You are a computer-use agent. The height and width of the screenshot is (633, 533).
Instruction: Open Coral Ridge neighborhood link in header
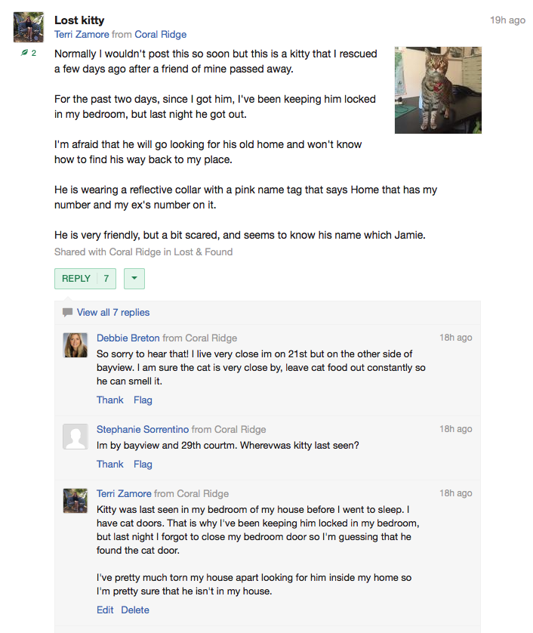(x=161, y=34)
